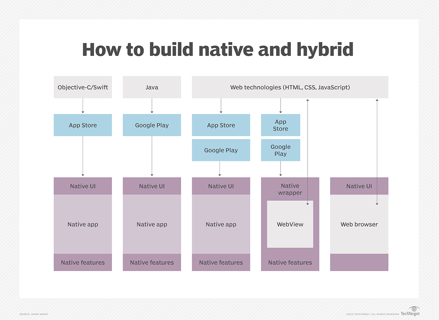Click Native features below the WebView box
The image size is (439, 320).
(290, 263)
